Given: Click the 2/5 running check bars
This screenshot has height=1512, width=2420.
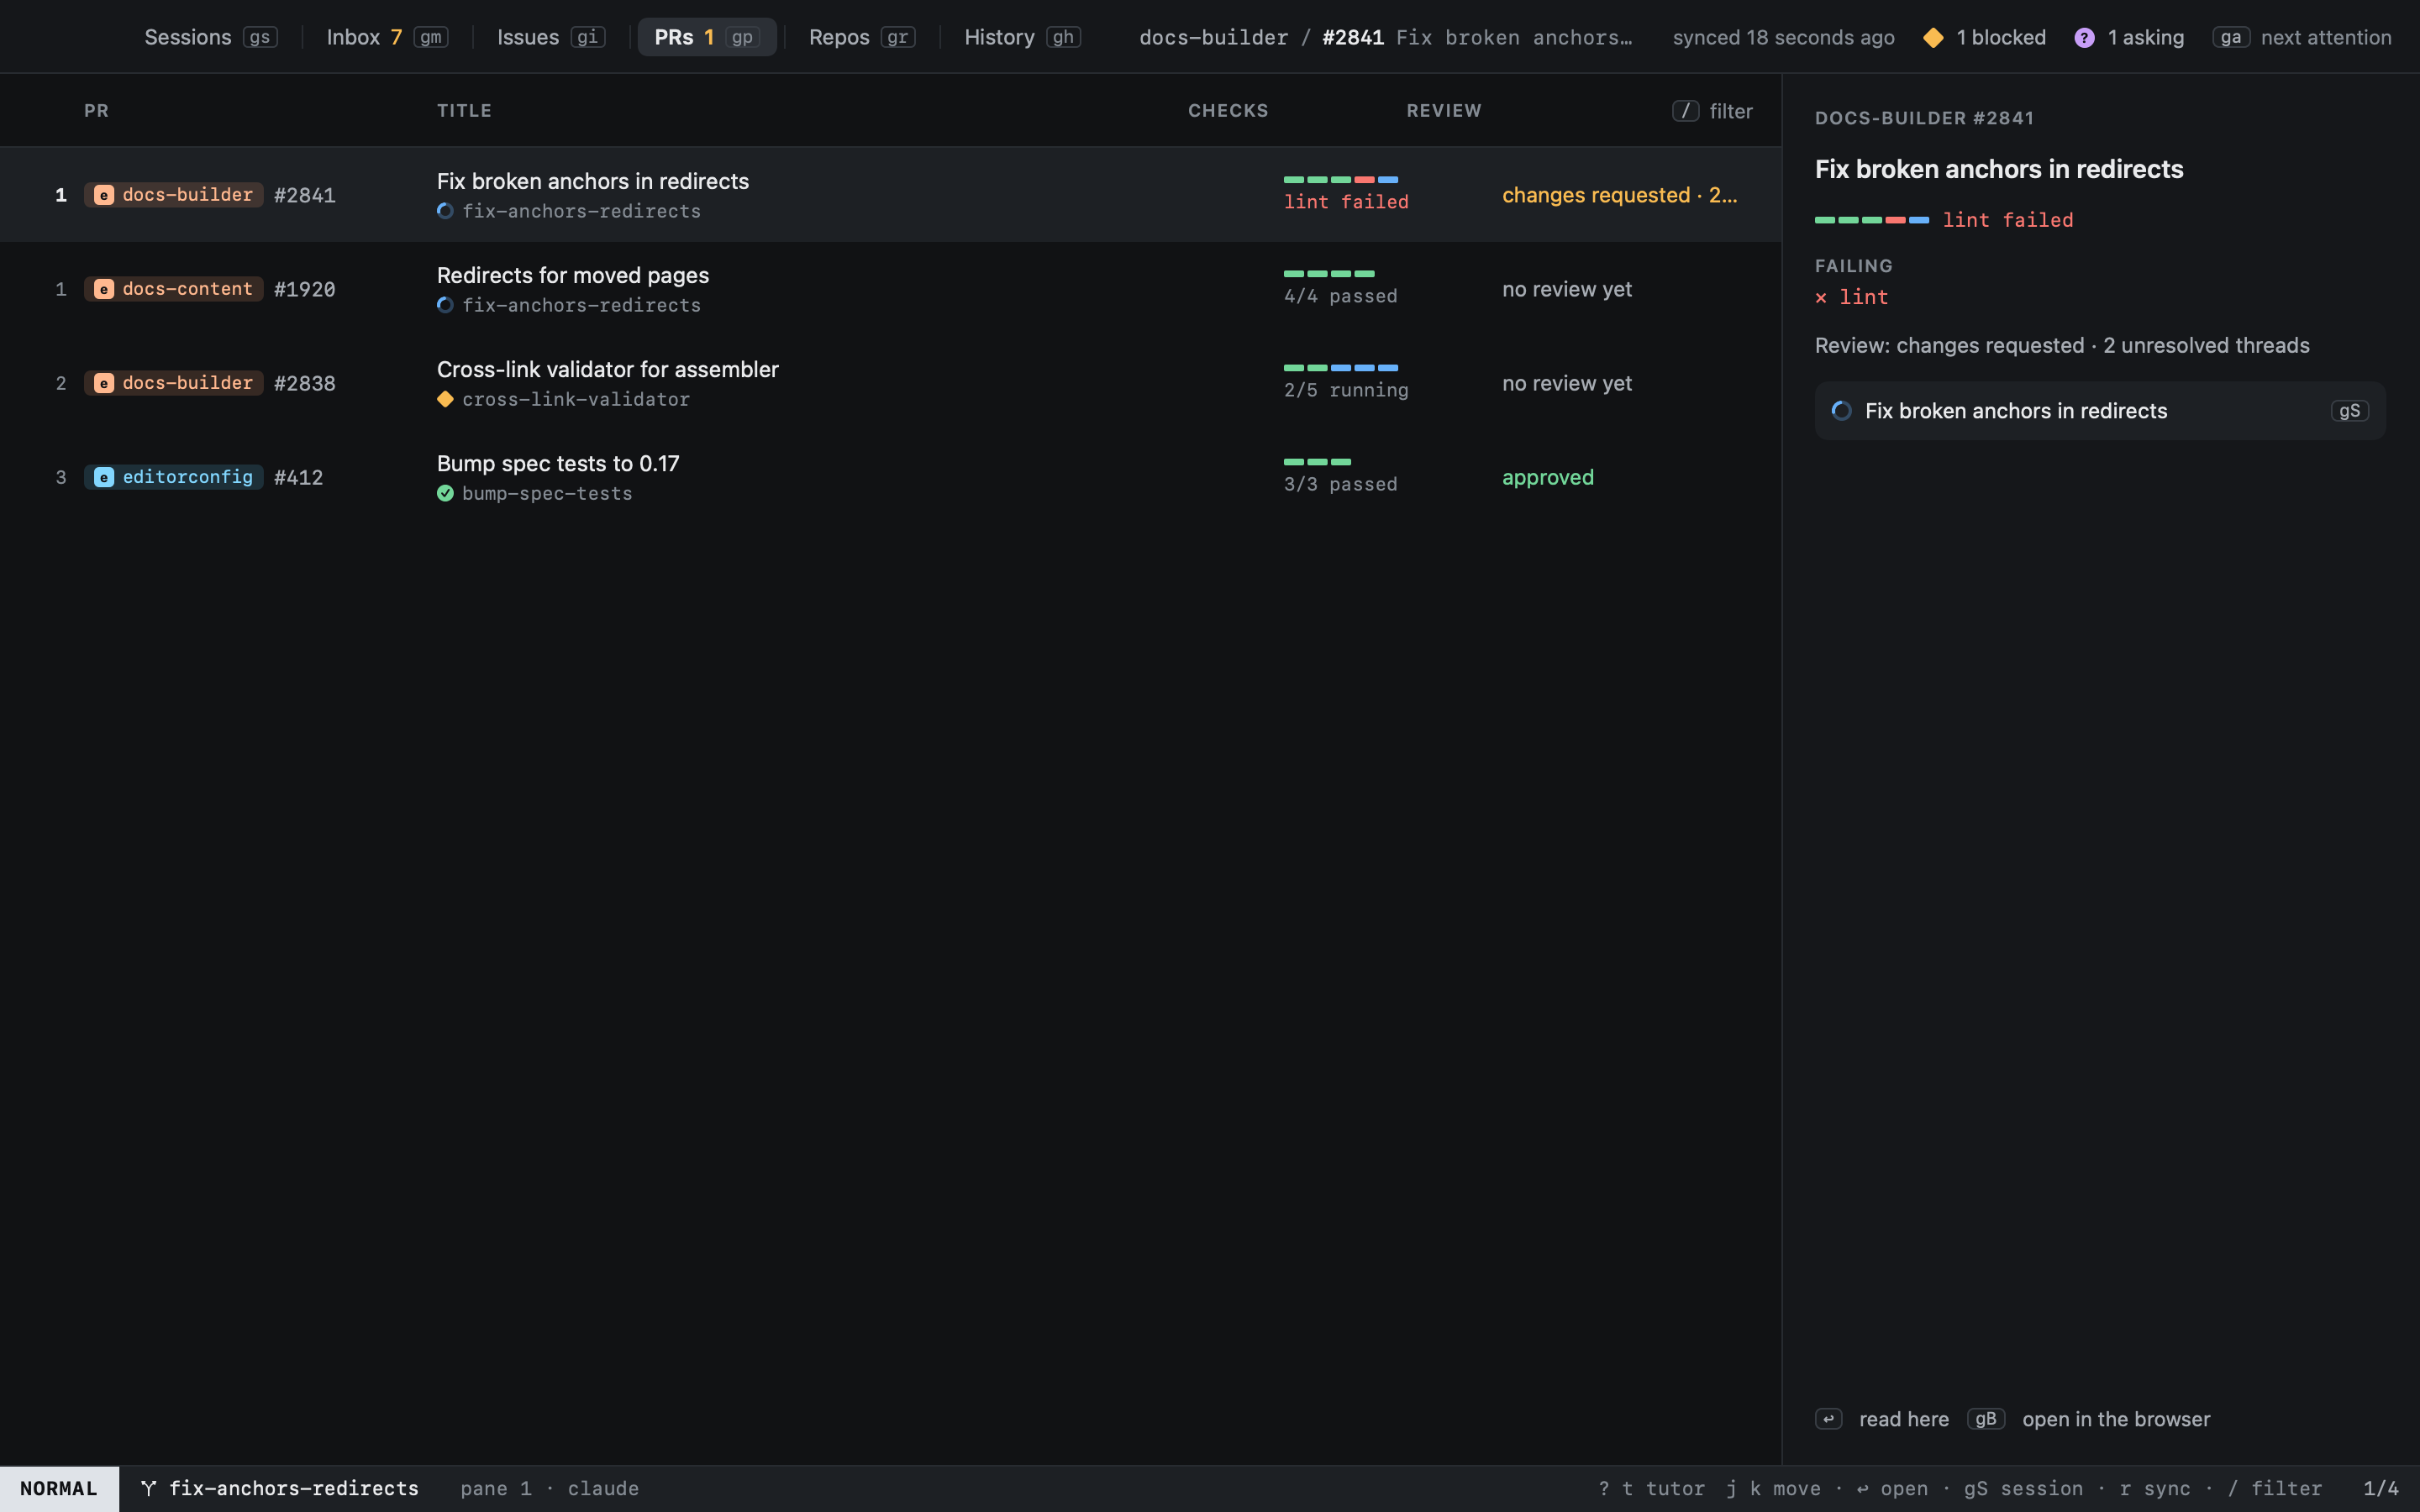Looking at the screenshot, I should (x=1340, y=368).
